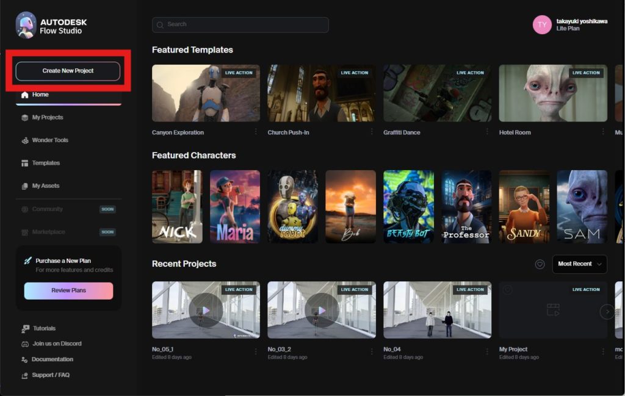Open options menu for Canyon Exploration template

click(x=256, y=132)
